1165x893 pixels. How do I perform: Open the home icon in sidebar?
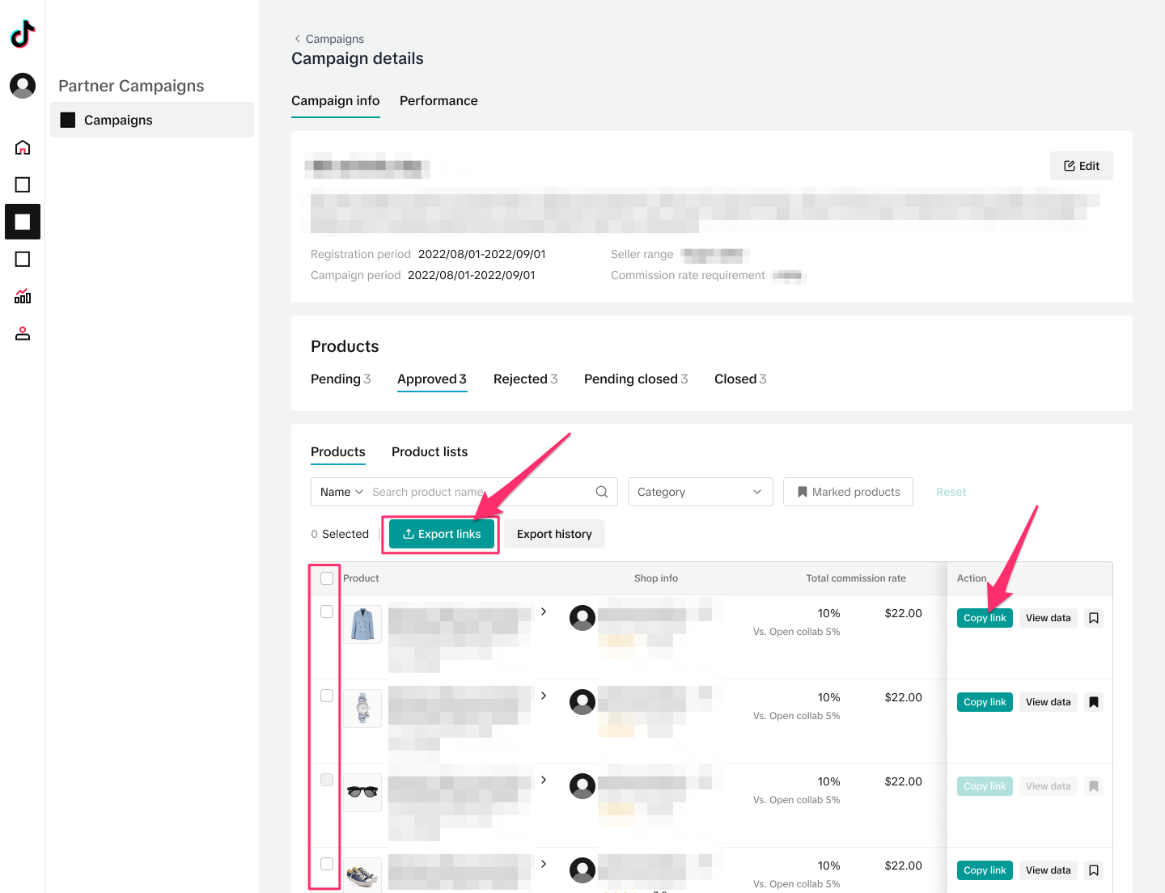point(23,147)
